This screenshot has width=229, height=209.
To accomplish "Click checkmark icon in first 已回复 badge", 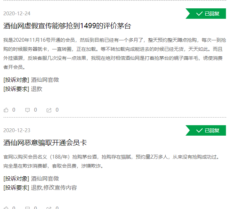I will coord(199,14).
